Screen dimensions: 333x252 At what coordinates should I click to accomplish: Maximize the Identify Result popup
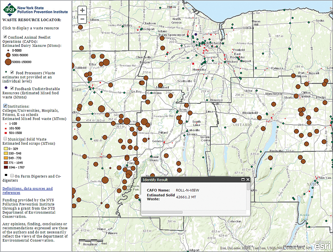(x=243, y=179)
